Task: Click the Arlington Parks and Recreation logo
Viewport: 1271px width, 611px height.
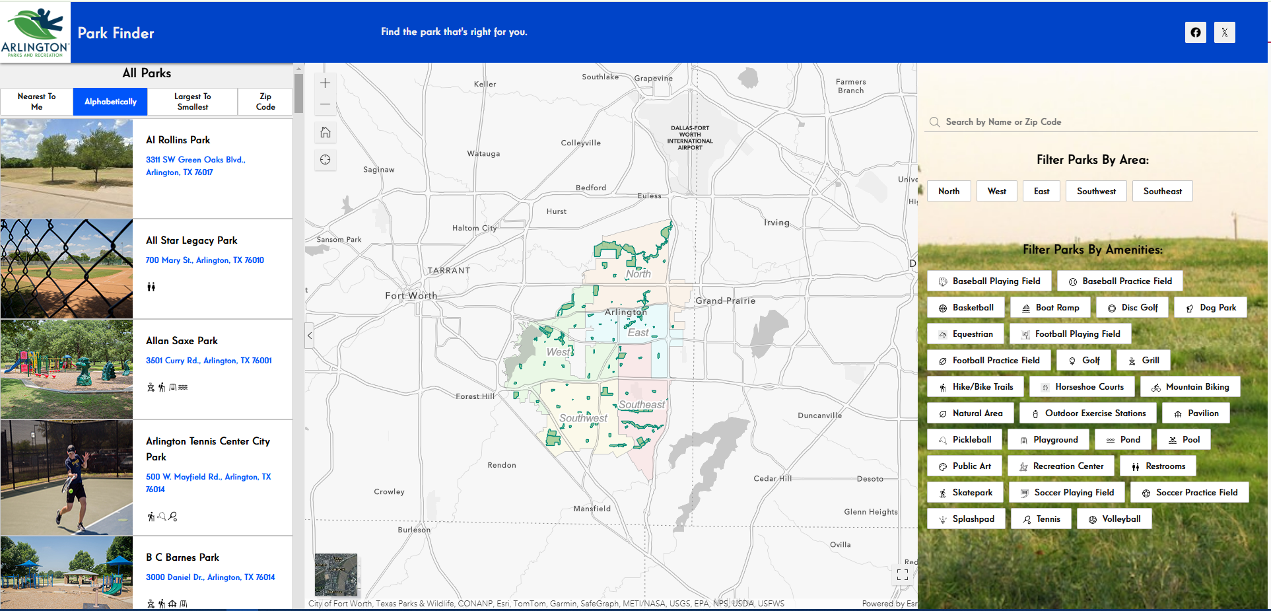Action: [34, 31]
